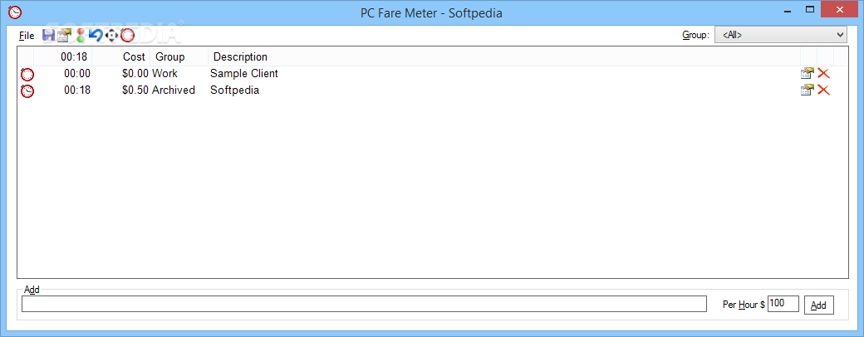Click the red and green lights icon
Image resolution: width=864 pixels, height=337 pixels.
coord(81,36)
